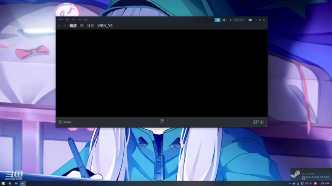The width and height of the screenshot is (332, 186).
Task: Click the Steam Remote Play notification popup
Action: point(311,174)
